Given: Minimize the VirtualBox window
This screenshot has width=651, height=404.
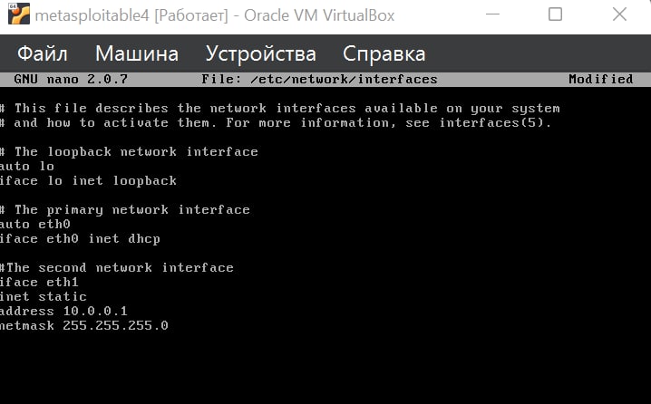Looking at the screenshot, I should (x=492, y=14).
